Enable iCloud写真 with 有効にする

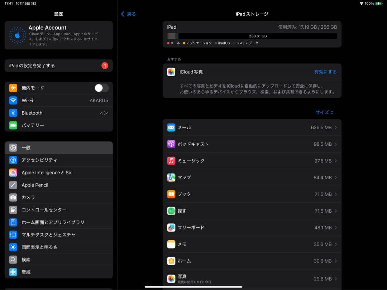[325, 72]
